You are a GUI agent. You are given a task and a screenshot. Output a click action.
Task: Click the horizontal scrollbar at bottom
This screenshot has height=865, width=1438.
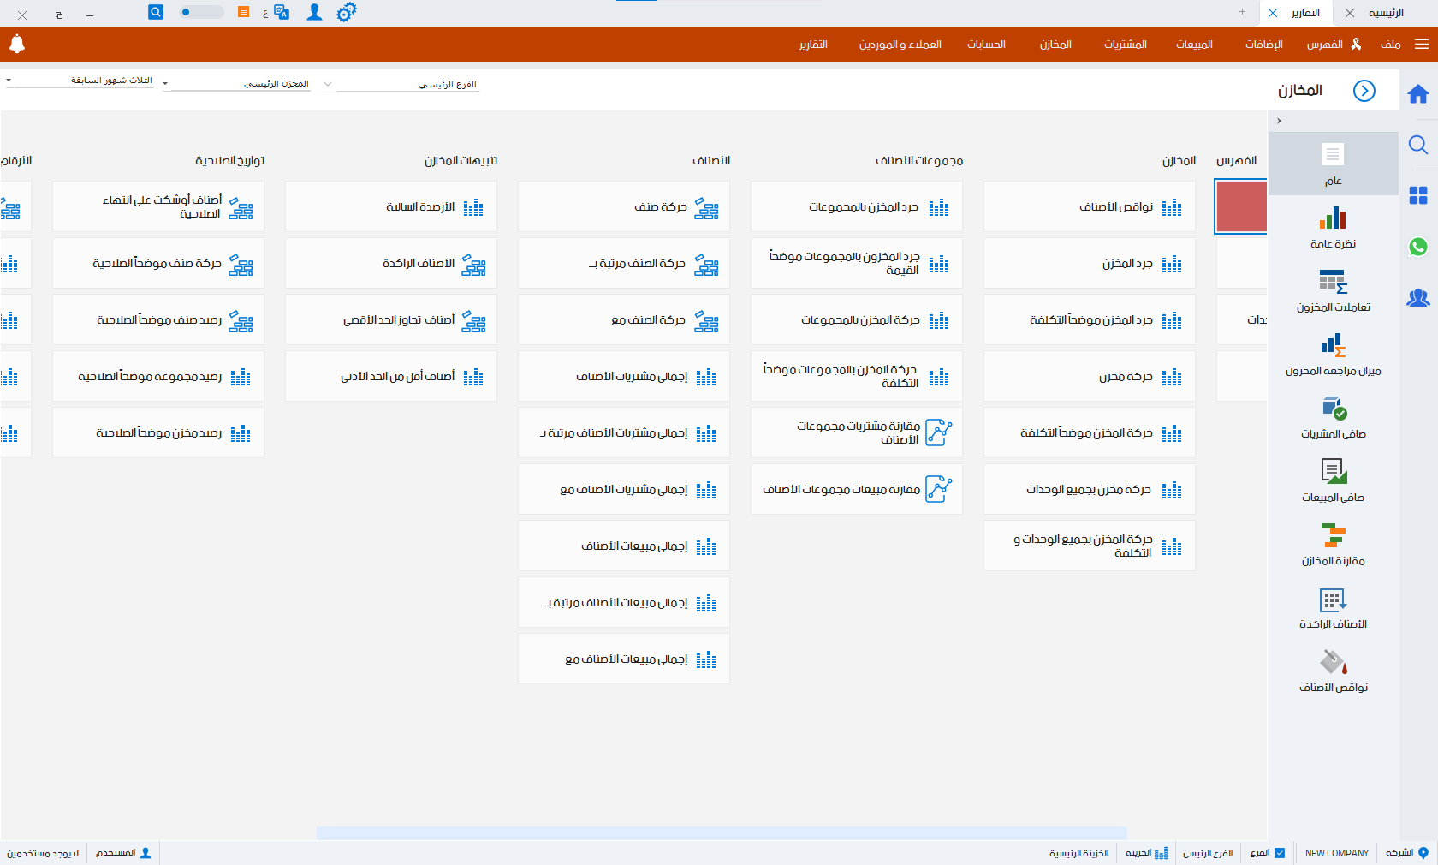pos(721,832)
